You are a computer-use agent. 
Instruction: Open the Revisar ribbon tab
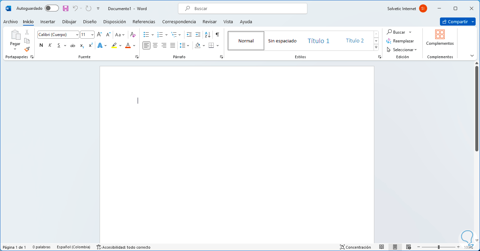tap(209, 22)
